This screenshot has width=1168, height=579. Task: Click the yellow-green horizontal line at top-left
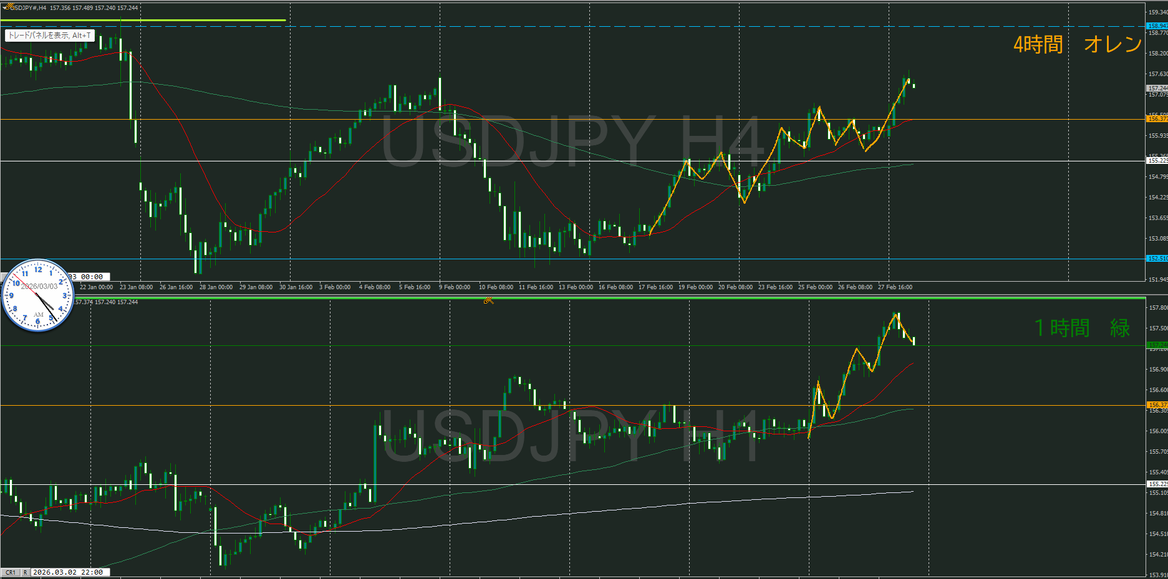click(143, 20)
